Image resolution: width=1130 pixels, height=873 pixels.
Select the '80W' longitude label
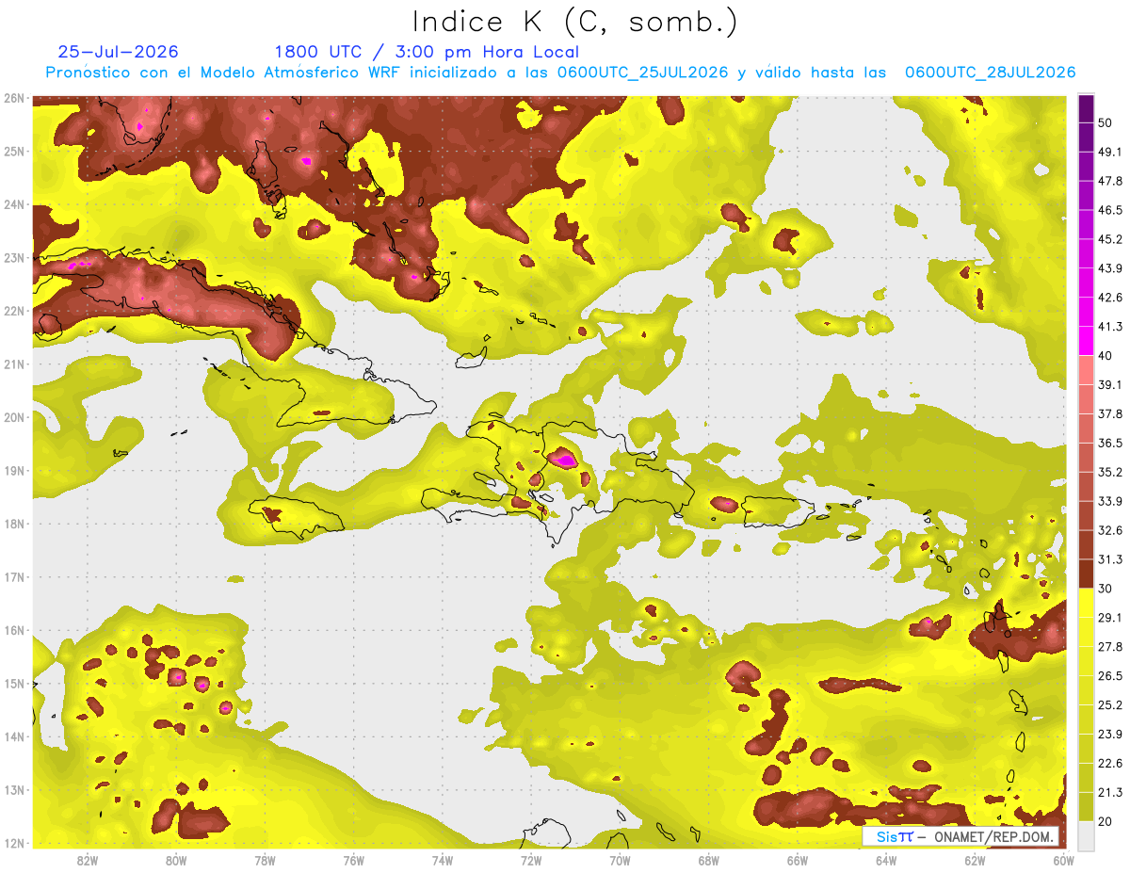click(x=176, y=860)
